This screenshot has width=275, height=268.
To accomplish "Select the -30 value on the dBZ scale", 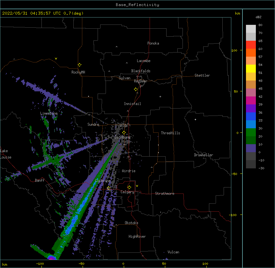I will coord(261,168).
